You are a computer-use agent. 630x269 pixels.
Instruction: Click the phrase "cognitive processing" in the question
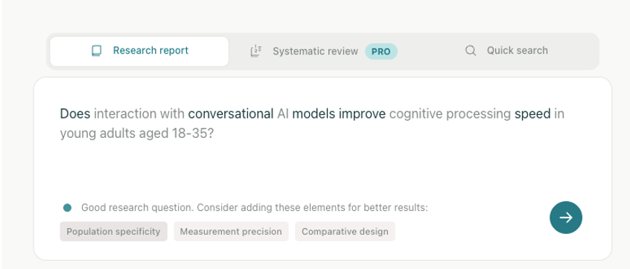point(450,114)
